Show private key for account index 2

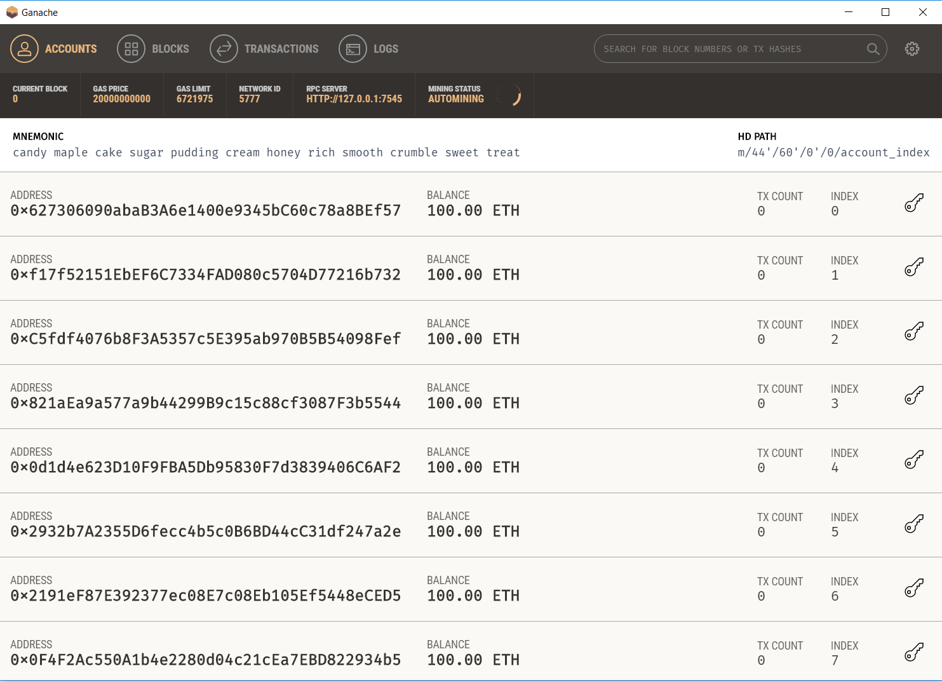tap(913, 332)
